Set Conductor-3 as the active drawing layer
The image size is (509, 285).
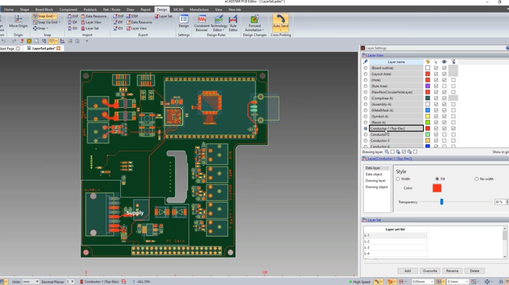pos(366,141)
